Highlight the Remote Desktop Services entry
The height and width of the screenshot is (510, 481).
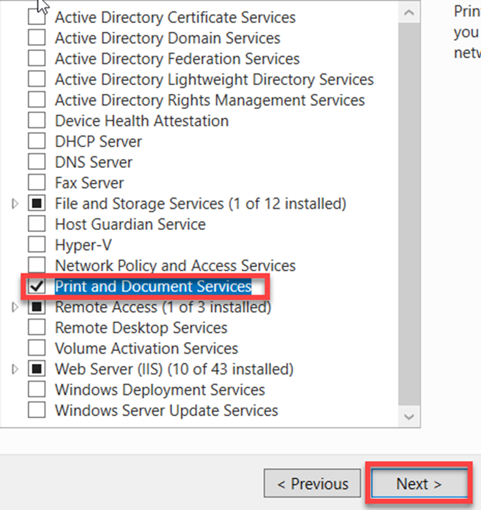pos(141,328)
